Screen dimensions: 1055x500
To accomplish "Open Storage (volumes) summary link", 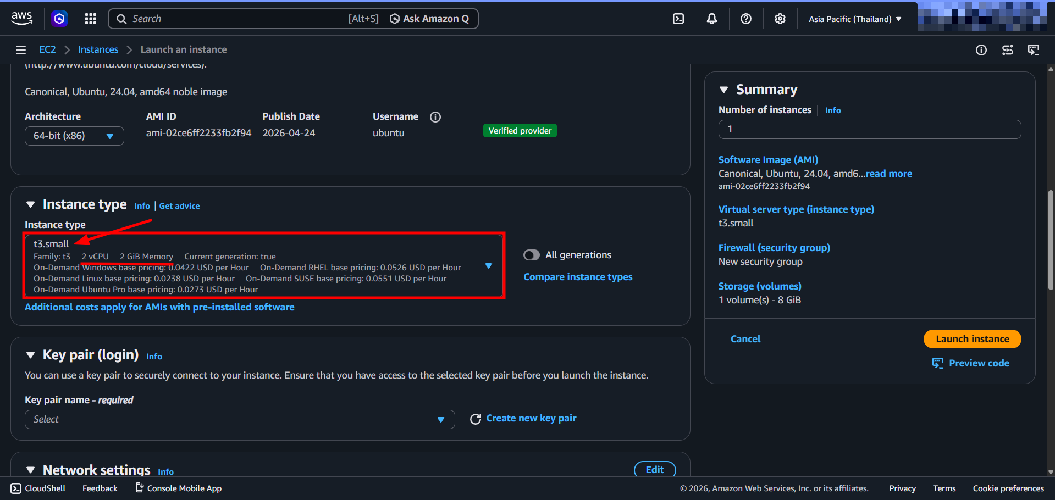I will 760,286.
